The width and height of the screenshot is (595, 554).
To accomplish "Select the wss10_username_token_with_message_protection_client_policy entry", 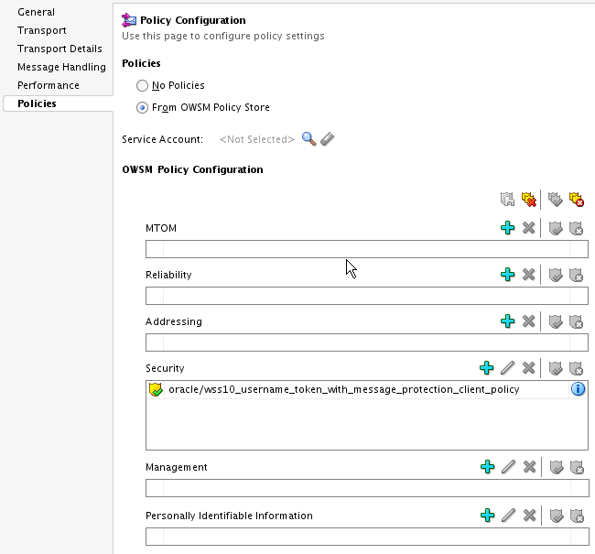I will (343, 389).
